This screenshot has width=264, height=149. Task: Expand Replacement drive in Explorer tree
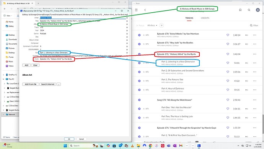pyautogui.click(x=5, y=93)
